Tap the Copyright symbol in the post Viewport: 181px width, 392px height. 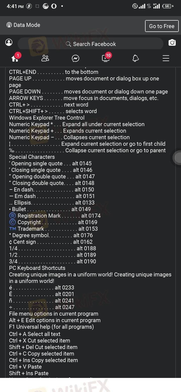(12, 222)
